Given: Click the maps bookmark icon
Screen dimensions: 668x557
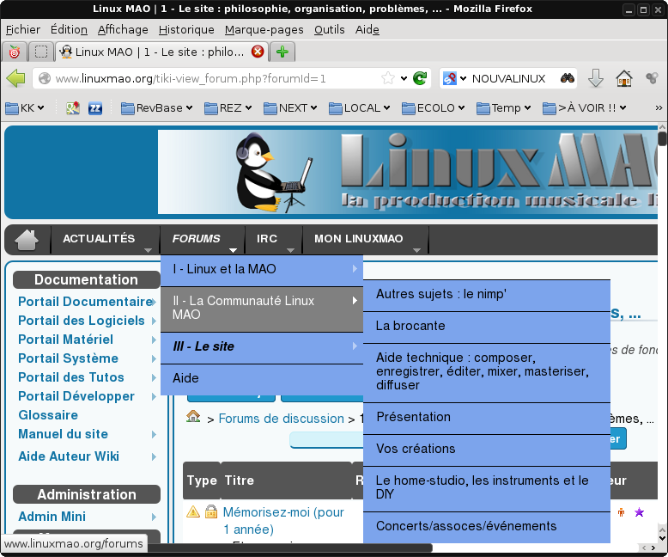Looking at the screenshot, I should 73,108.
